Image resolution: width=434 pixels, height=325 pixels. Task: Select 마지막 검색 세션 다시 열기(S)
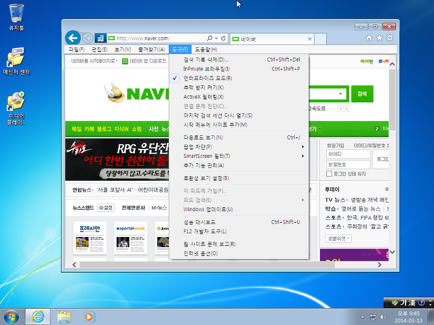tap(239, 116)
